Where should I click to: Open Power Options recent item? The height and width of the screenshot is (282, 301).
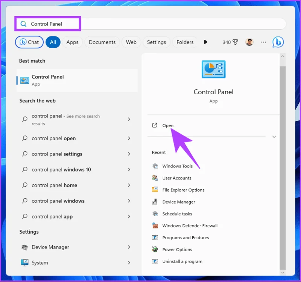tap(177, 250)
